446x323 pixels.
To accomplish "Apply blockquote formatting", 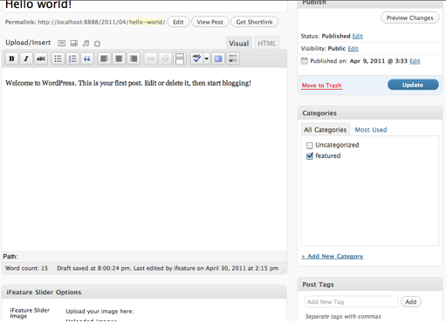I will tap(87, 58).
